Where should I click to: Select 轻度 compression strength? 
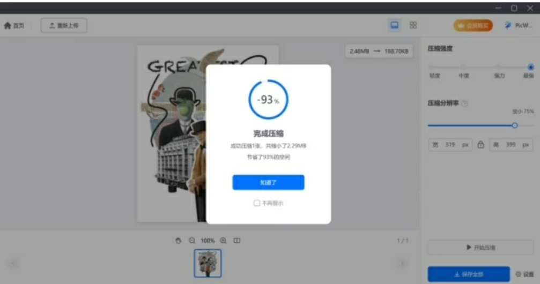pos(431,67)
